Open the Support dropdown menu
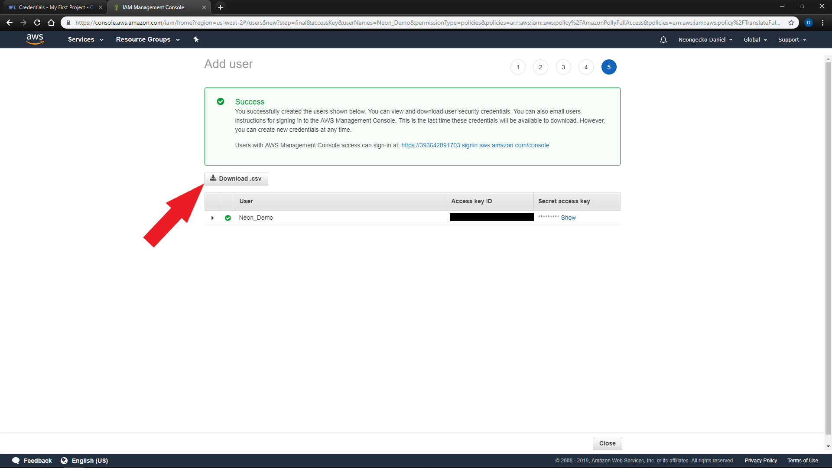Image resolution: width=832 pixels, height=468 pixels. [792, 39]
